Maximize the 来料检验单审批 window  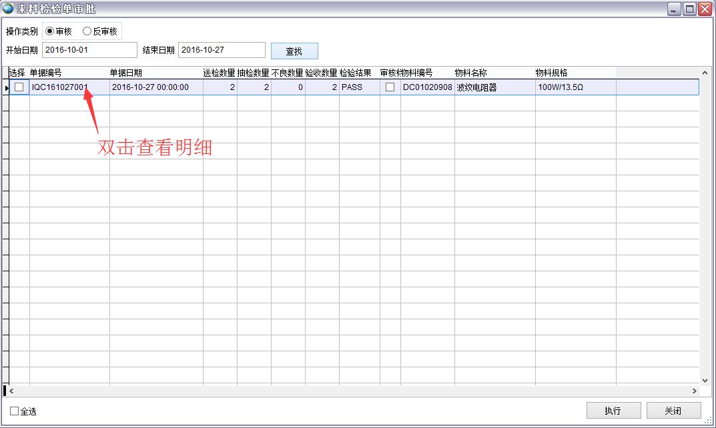(x=689, y=9)
